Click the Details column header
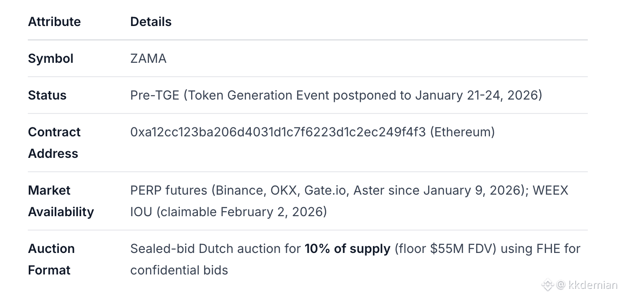621x296 pixels. click(151, 22)
